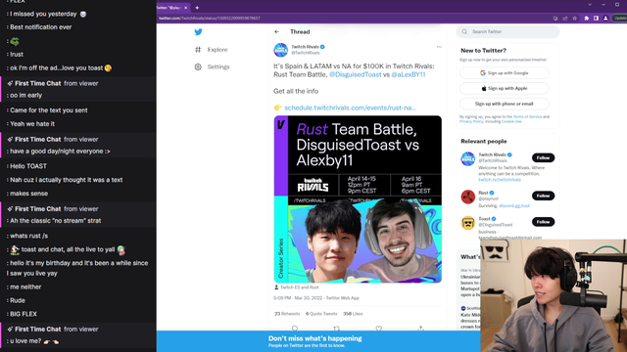627x352 pixels.
Task: Click Twitch Rivals avatar in Relevant people
Action: 468,158
